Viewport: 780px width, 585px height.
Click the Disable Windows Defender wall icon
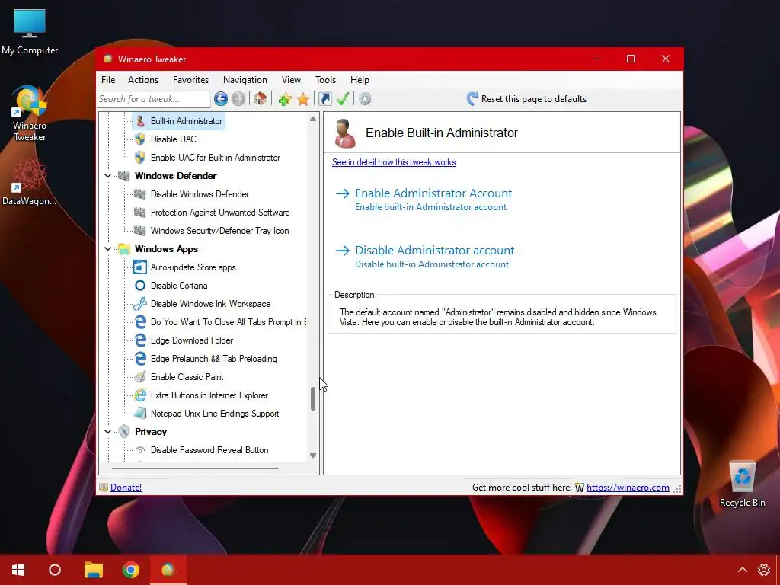(x=140, y=194)
